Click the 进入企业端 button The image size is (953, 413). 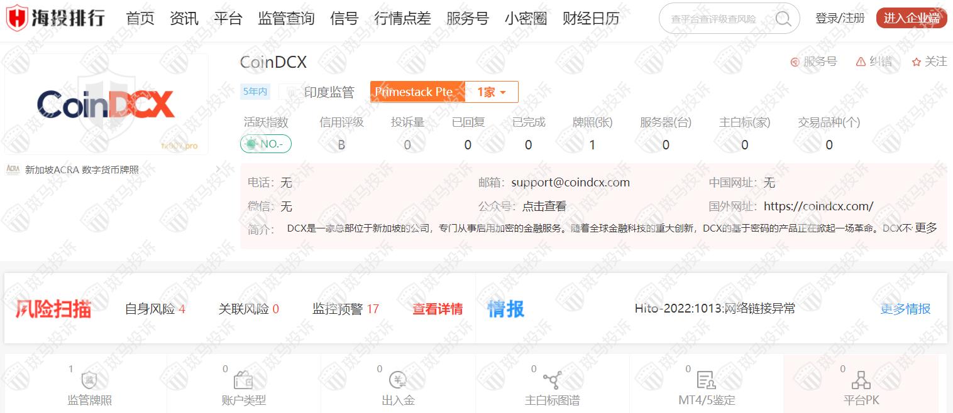click(x=911, y=18)
